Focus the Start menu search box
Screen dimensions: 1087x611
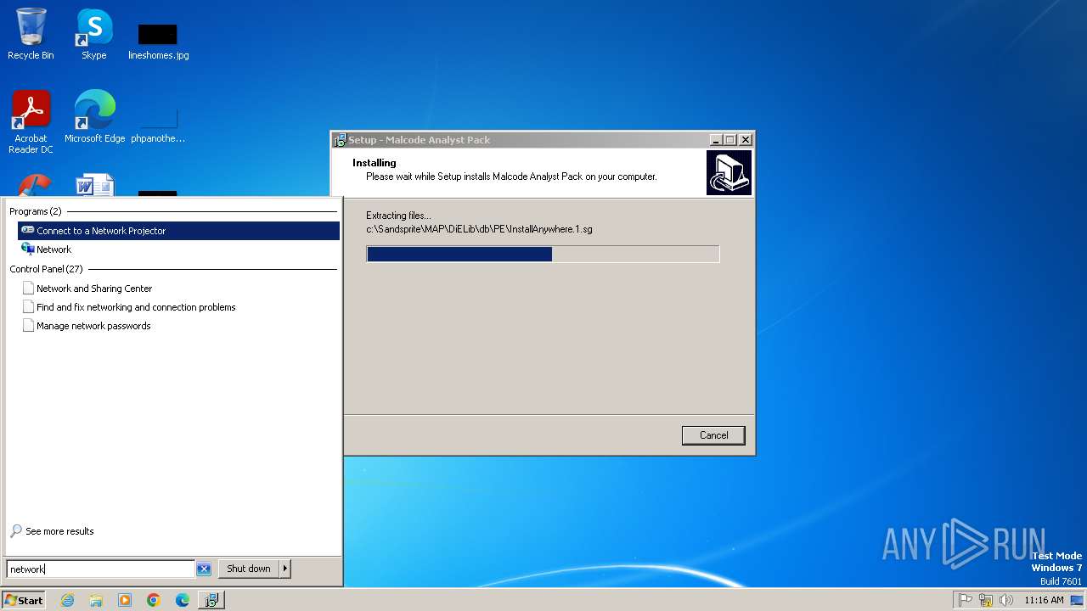click(x=100, y=569)
